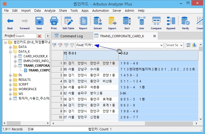
Task: Click the Extract database icon
Action: (98, 21)
